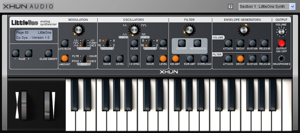
Task: Select the LFO Rate button
Action: click(65, 43)
